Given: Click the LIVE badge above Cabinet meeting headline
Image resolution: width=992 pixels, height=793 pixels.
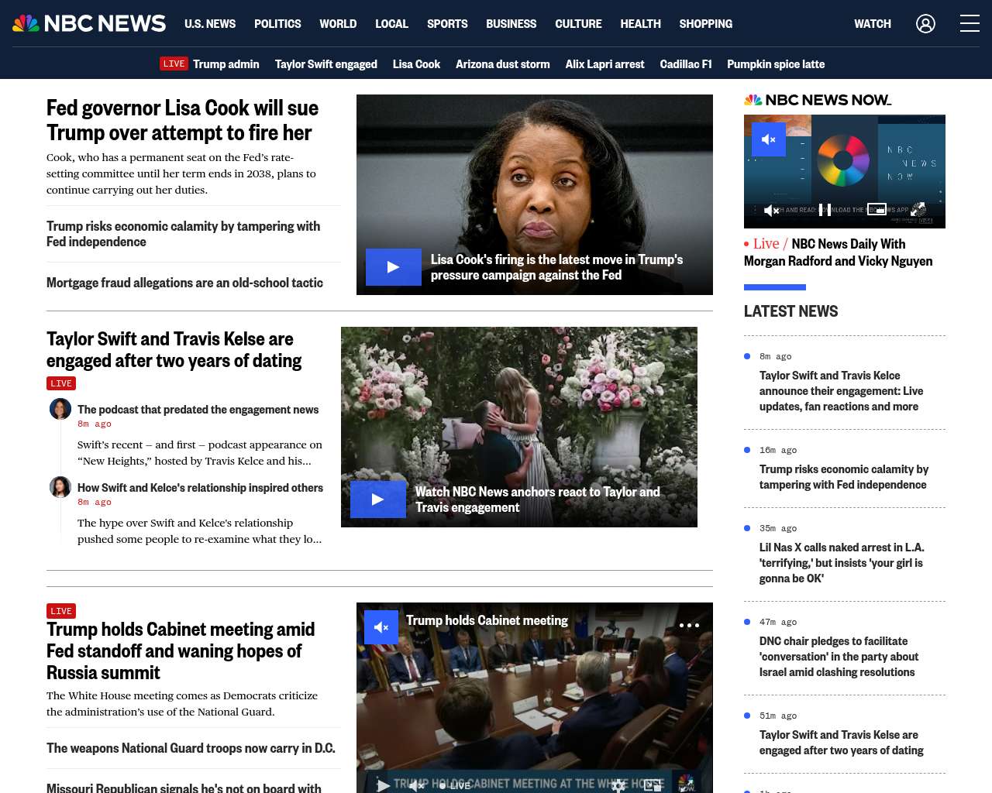Looking at the screenshot, I should pos(61,611).
